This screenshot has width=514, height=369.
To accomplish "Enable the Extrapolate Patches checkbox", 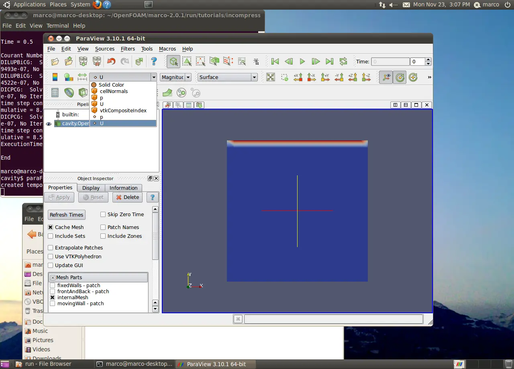I will pyautogui.click(x=51, y=248).
